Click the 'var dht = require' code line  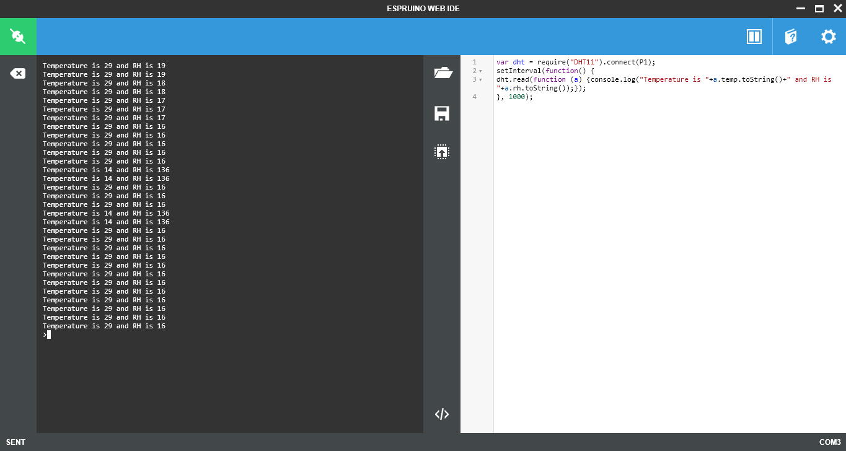[576, 62]
